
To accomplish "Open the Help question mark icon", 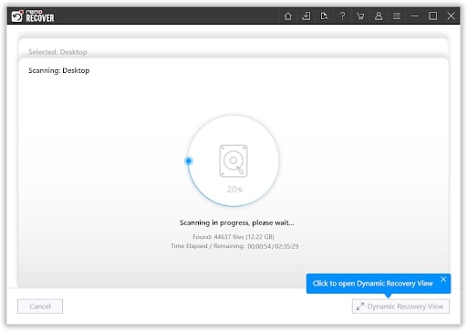I will click(342, 16).
